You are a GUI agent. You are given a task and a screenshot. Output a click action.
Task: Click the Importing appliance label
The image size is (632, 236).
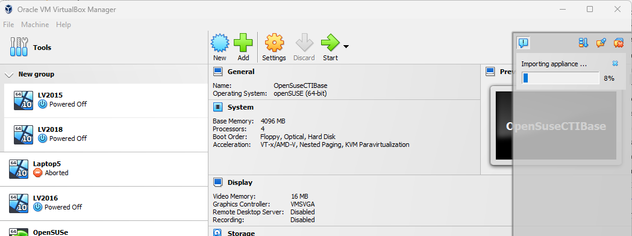point(554,64)
